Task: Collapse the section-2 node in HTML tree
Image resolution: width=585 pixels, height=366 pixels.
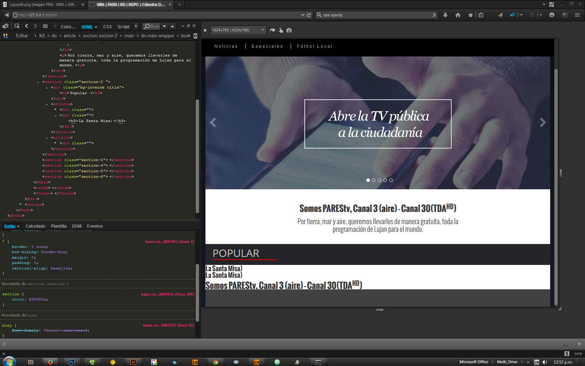Action: (x=38, y=82)
